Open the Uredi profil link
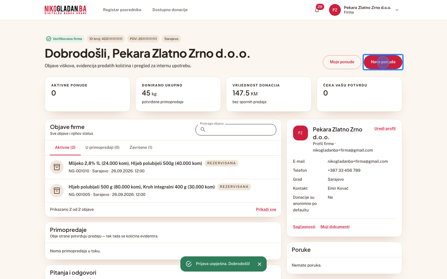This screenshot has width=447, height=279. point(385,129)
